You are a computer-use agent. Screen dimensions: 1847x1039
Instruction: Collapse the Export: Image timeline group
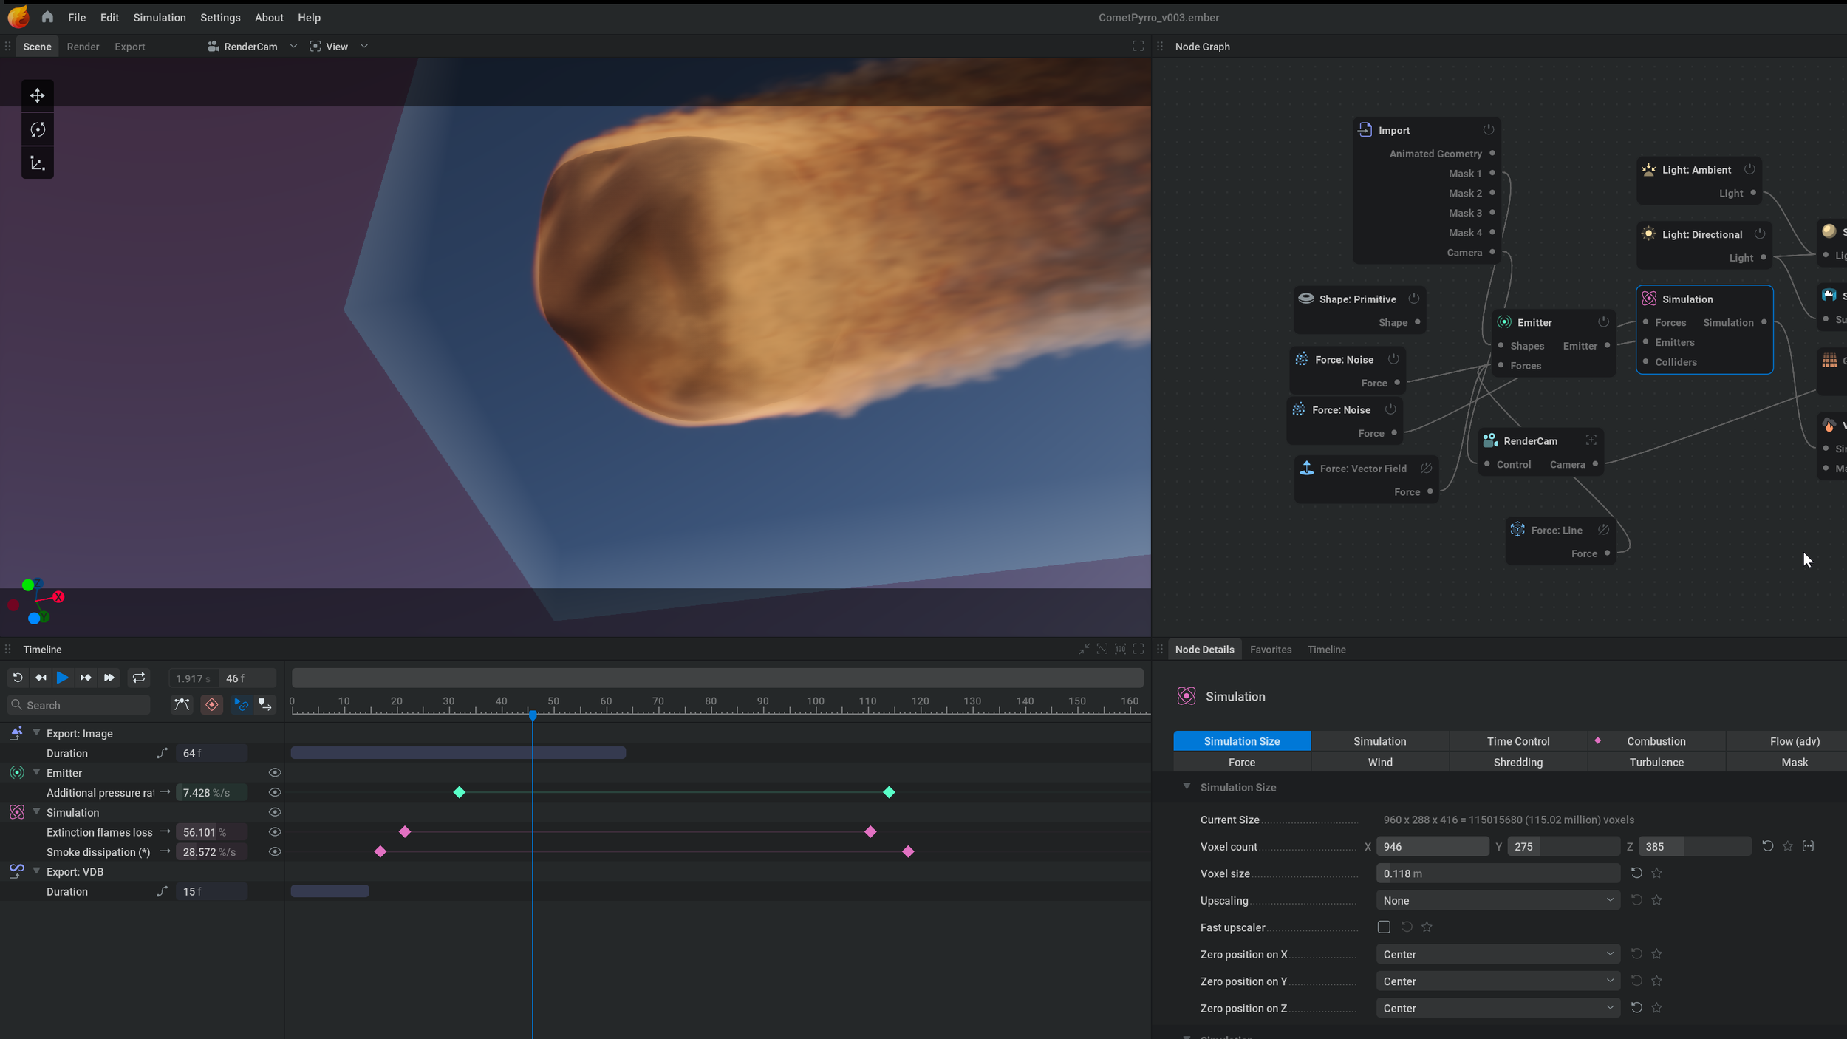click(36, 732)
